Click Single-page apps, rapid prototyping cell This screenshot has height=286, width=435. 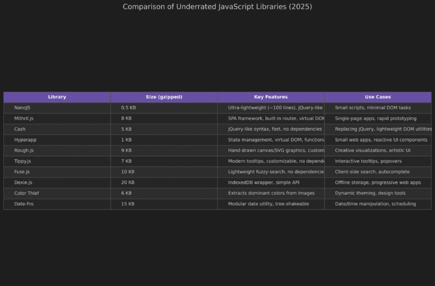click(x=378, y=118)
